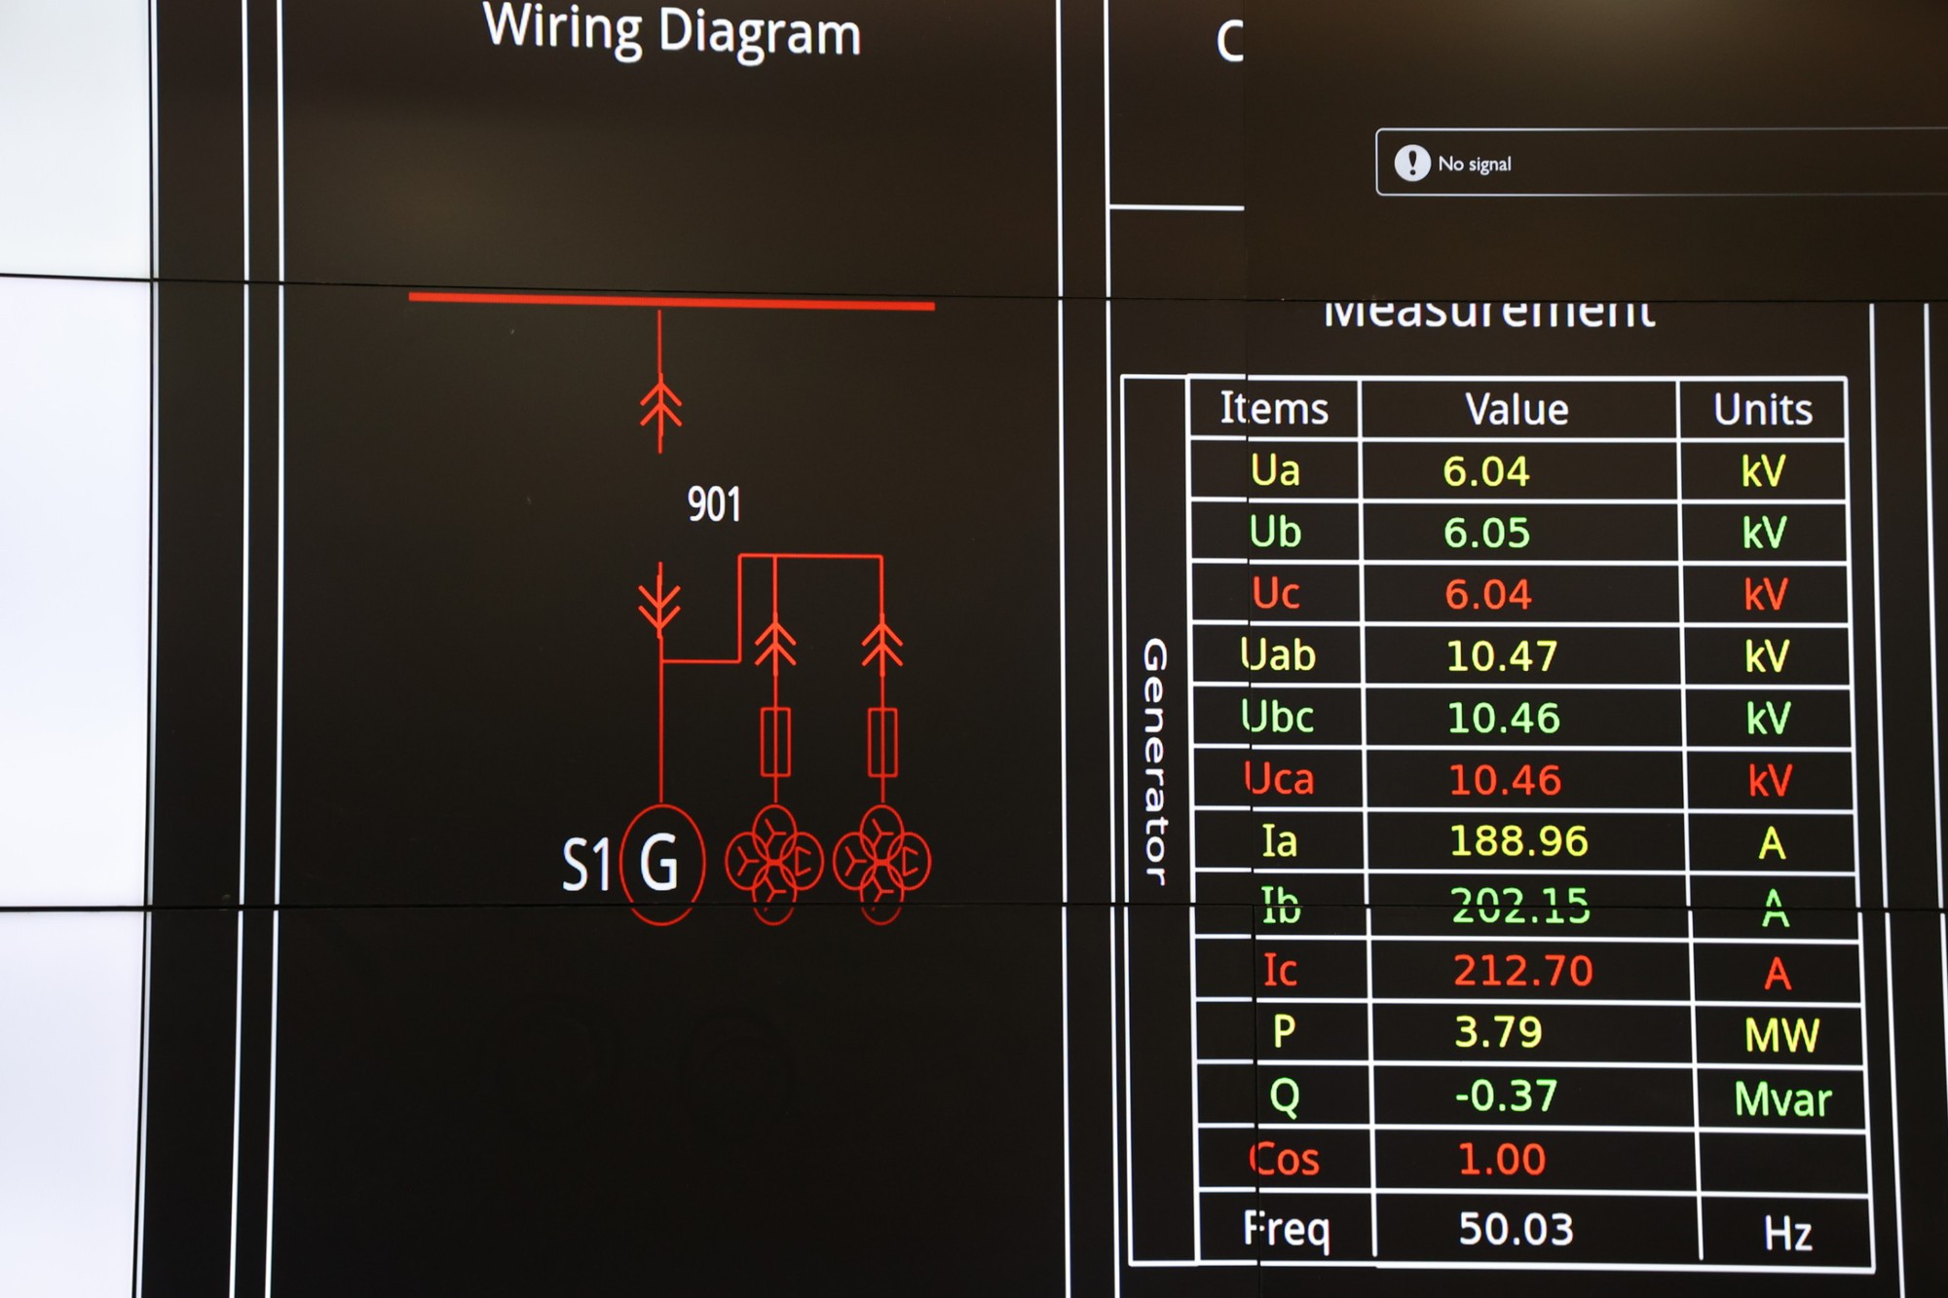Click the No signal notification box
The height and width of the screenshot is (1298, 1948).
1662,163
